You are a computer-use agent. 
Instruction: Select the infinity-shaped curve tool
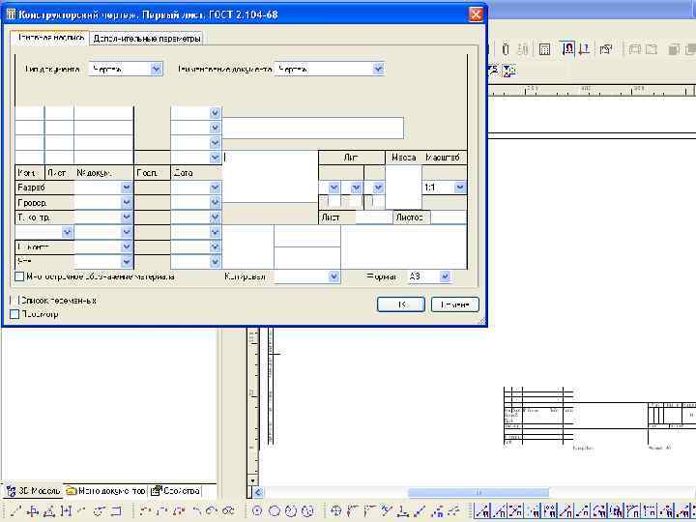click(x=228, y=511)
